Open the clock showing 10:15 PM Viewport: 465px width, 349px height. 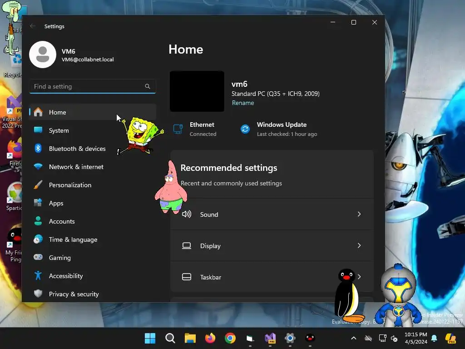(x=416, y=338)
